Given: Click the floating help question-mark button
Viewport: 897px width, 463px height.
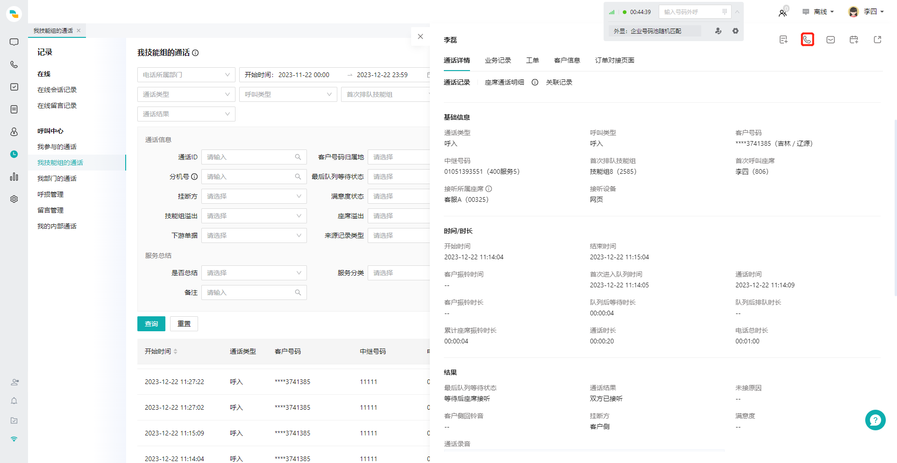Looking at the screenshot, I should (x=875, y=420).
